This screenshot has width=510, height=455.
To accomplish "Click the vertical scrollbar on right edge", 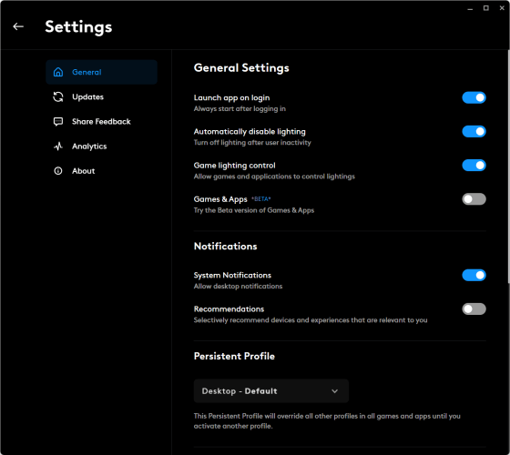I will (x=508, y=166).
